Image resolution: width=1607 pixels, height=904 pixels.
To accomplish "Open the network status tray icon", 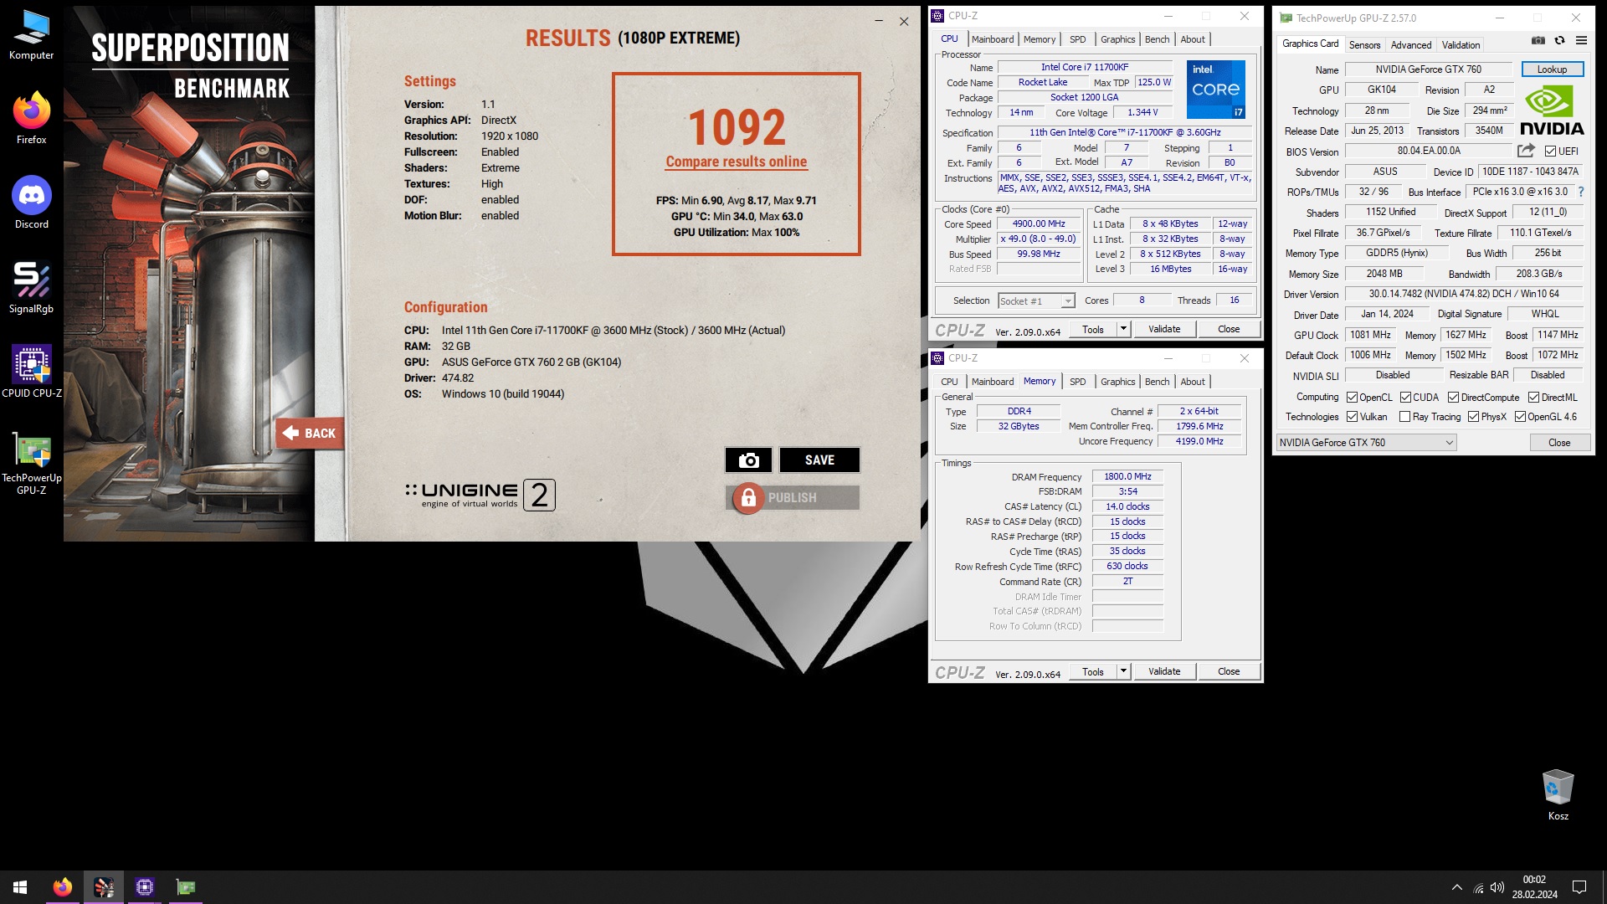I will coord(1478,887).
